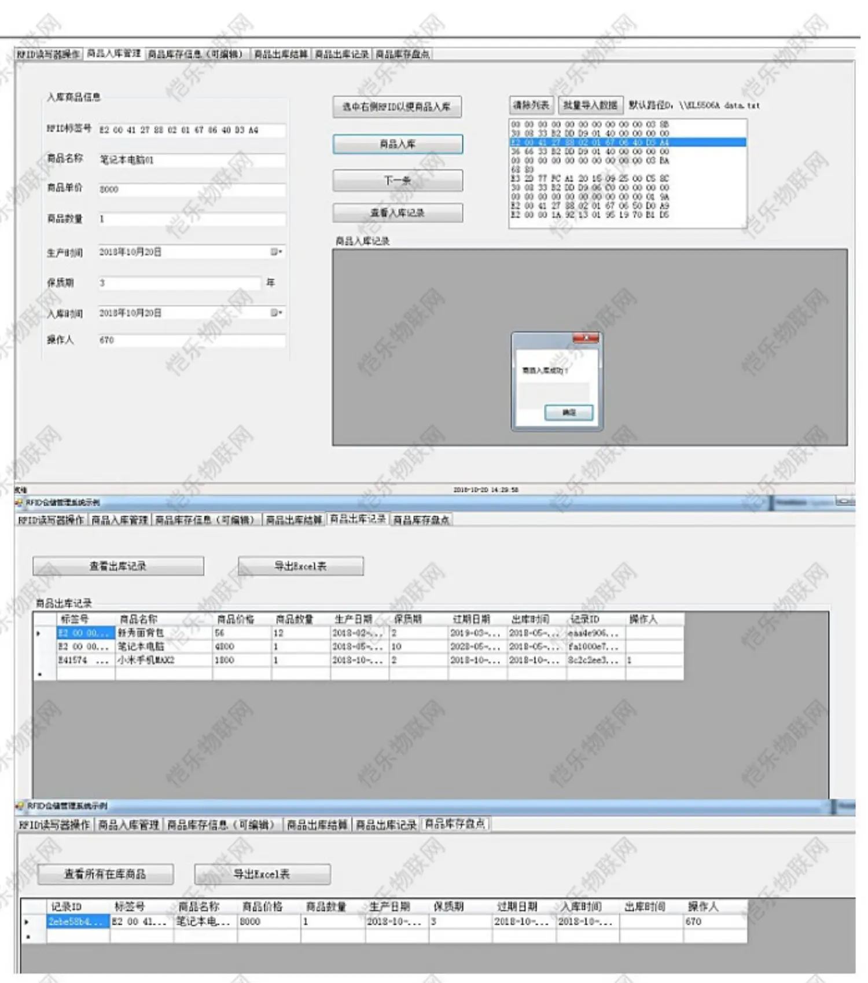Open 商品库存信息（可编辑） tab in the inventory-check window
The image size is (868, 983).
(x=223, y=825)
